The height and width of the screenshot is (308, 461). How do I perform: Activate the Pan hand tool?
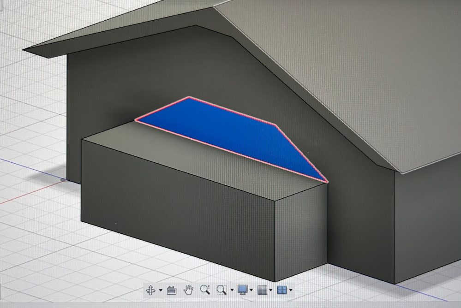[188, 290]
